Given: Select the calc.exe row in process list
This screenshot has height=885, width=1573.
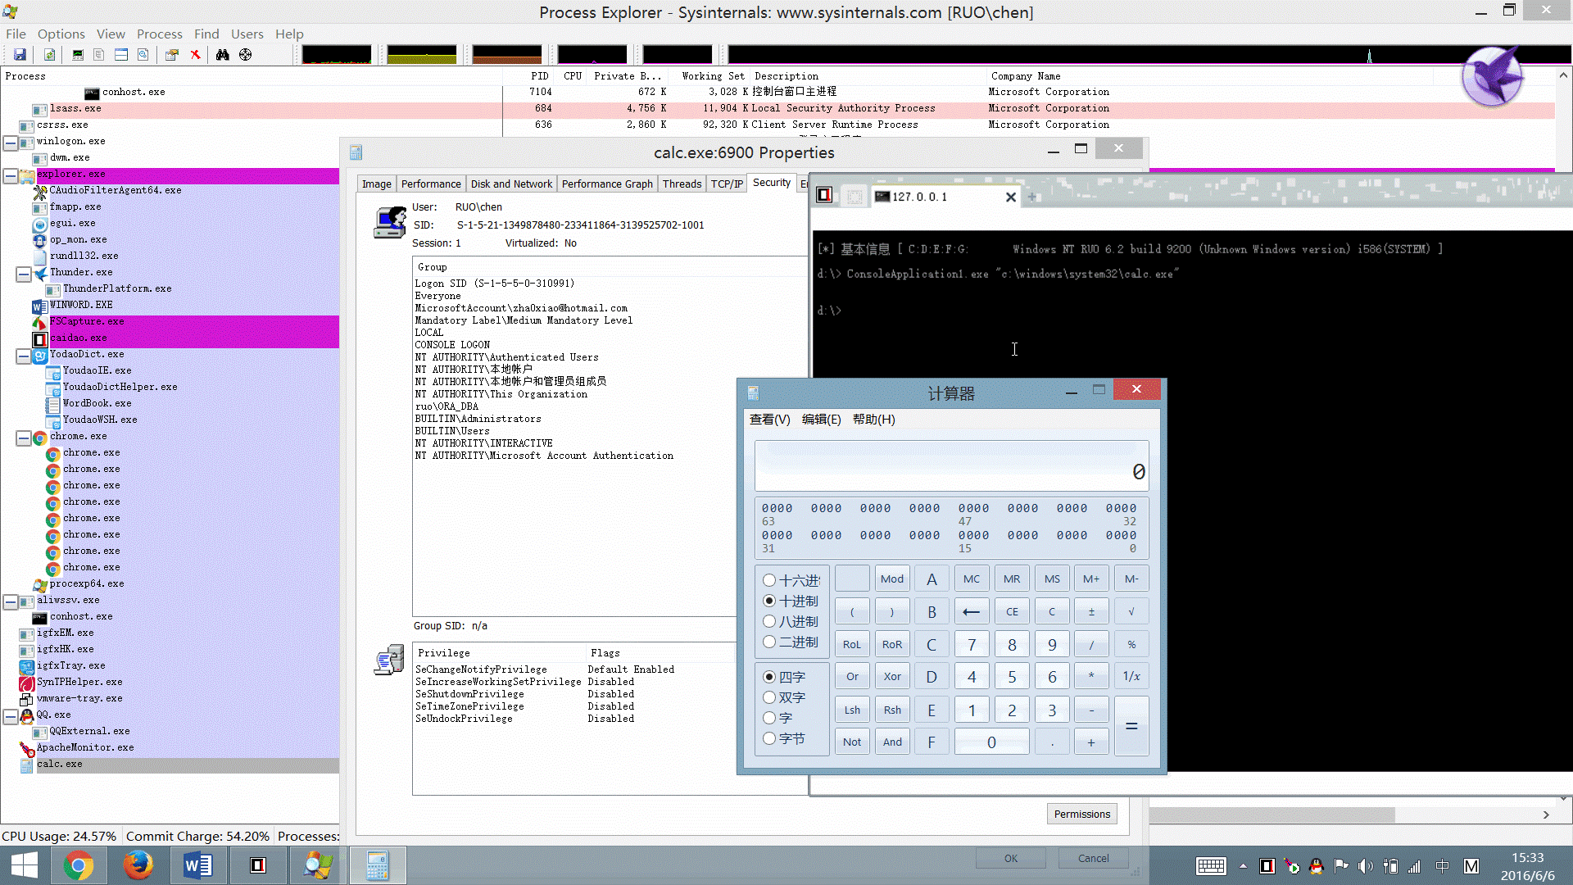Looking at the screenshot, I should click(170, 764).
